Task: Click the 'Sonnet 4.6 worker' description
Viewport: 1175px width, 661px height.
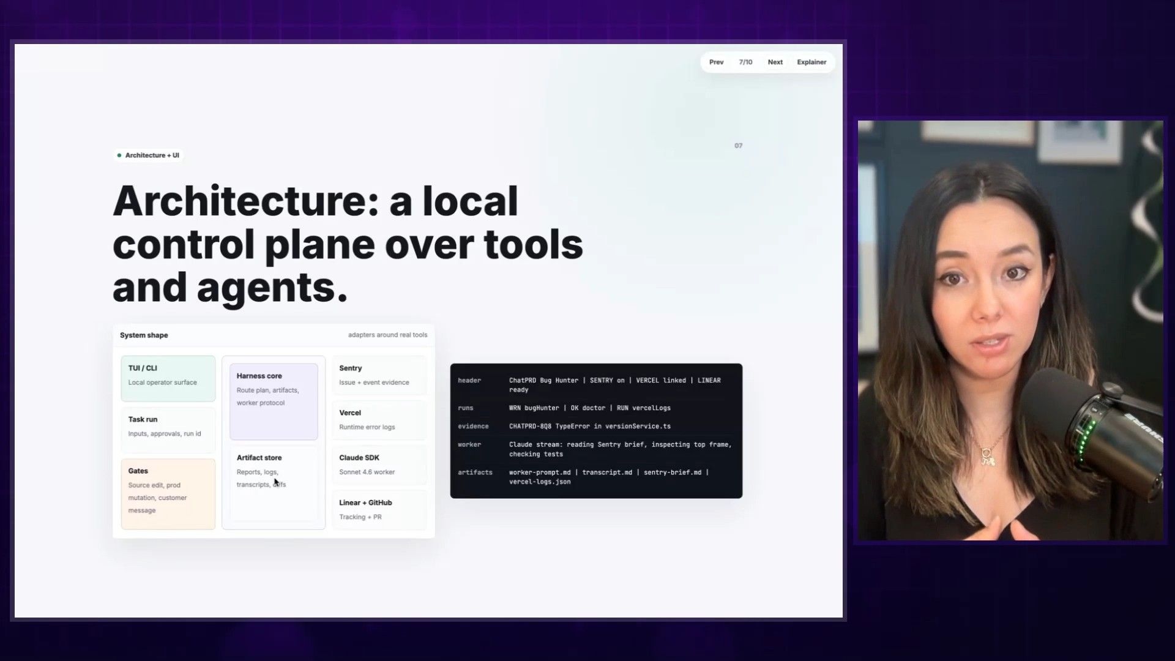Action: click(367, 472)
